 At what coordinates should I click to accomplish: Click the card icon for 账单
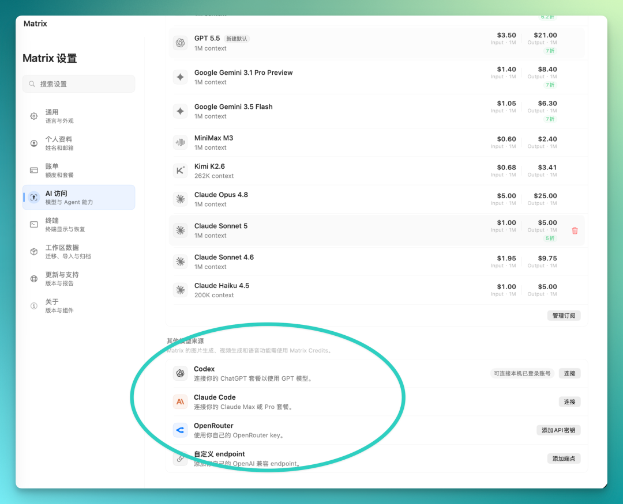[34, 170]
